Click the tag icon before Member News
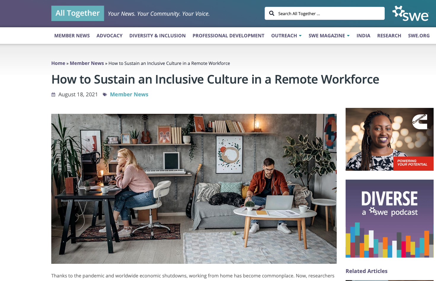The image size is (436, 281). pyautogui.click(x=105, y=95)
